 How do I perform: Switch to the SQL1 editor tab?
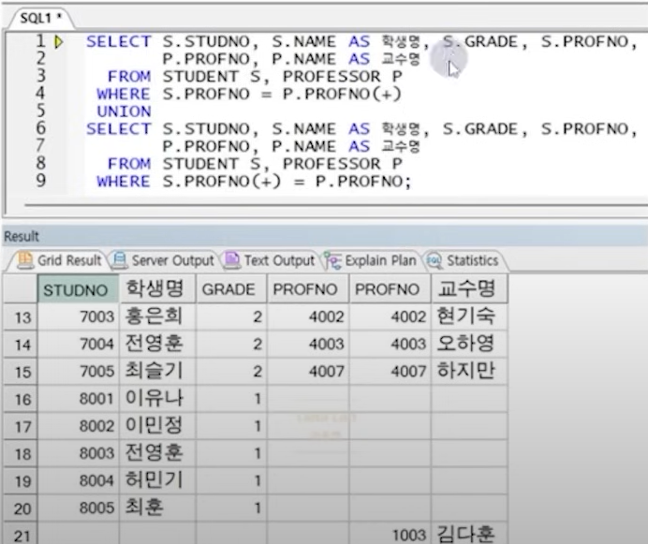[x=40, y=18]
